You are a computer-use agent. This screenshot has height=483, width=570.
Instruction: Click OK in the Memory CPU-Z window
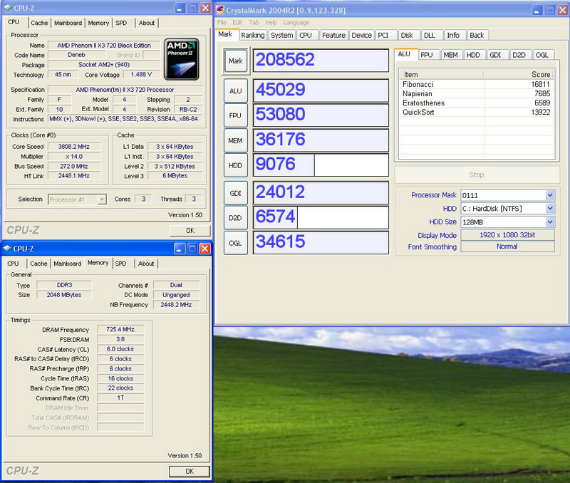[190, 472]
